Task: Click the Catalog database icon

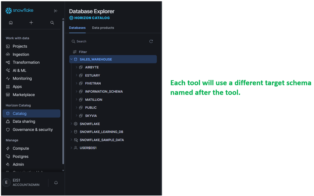Action: pos(8,113)
